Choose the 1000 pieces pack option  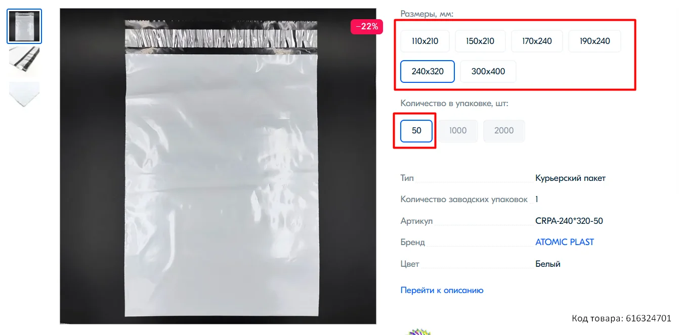click(458, 131)
